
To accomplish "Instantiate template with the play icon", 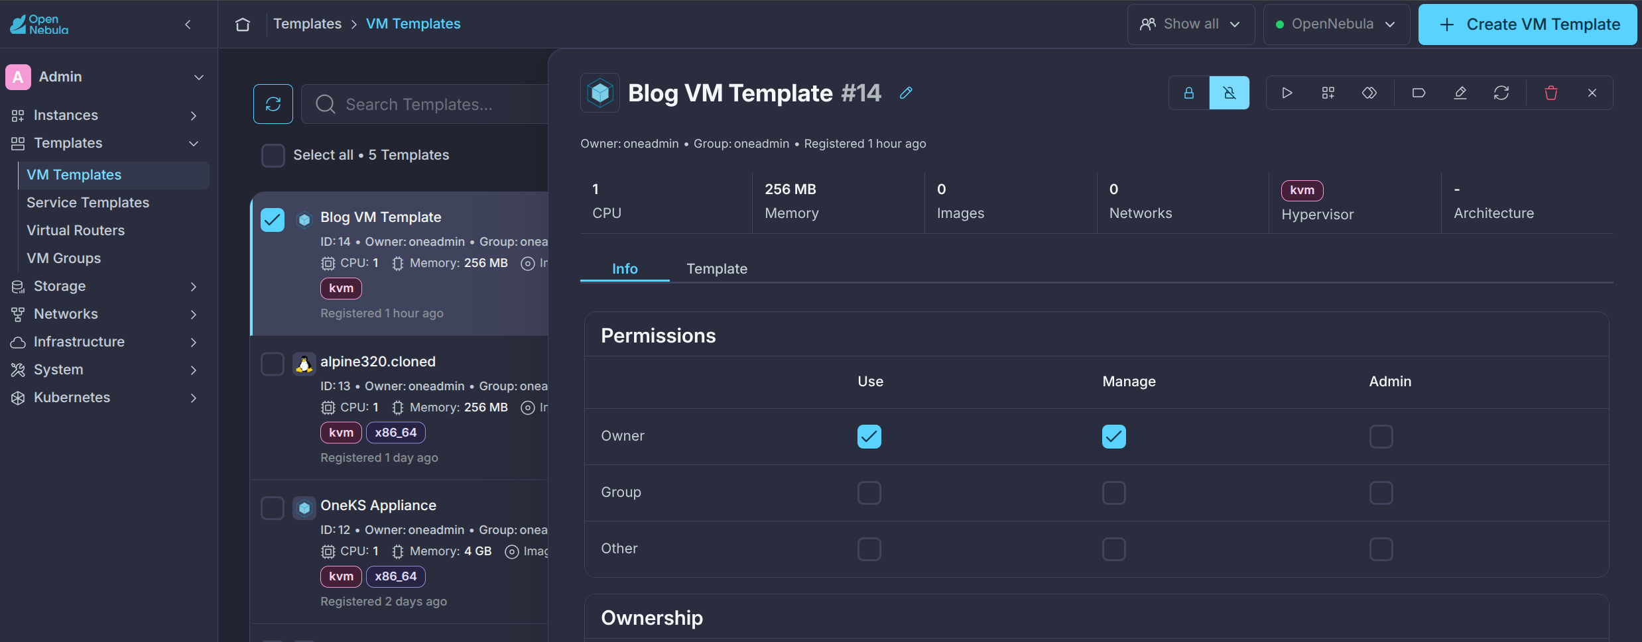I will click(1287, 93).
